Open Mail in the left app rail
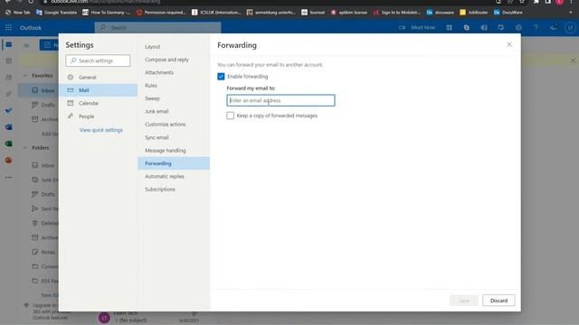 9,44
